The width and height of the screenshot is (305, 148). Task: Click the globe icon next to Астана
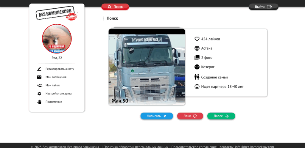tap(197, 48)
